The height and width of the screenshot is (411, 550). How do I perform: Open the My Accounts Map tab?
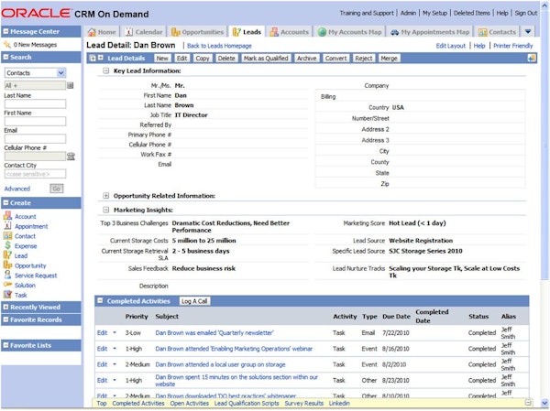pos(350,32)
